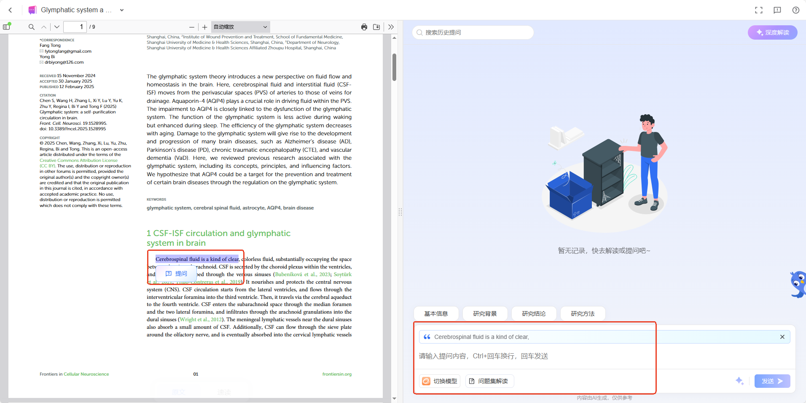Go to previous page arrow
Screen dimensions: 806x403
tap(44, 27)
